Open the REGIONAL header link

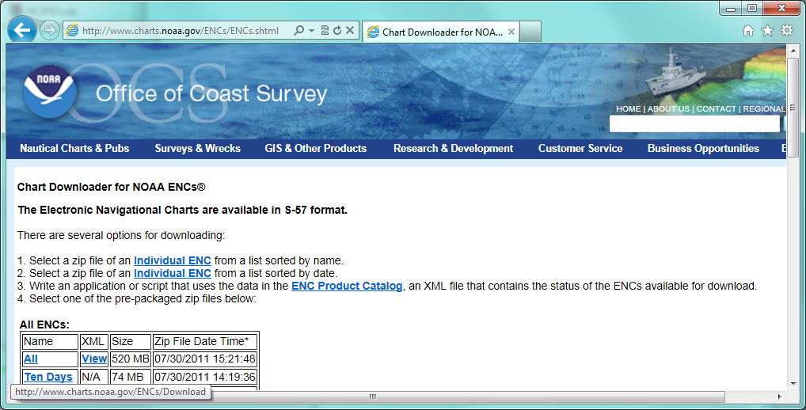(x=764, y=109)
